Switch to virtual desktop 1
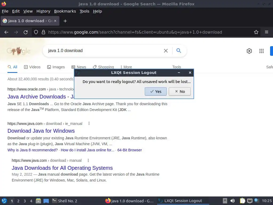This screenshot has width=273, height=205. 12,201
